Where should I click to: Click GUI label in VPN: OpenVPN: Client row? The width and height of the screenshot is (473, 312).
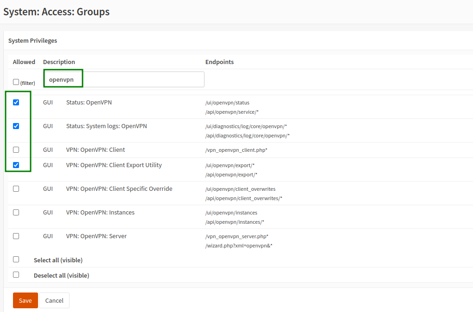pyautogui.click(x=48, y=150)
